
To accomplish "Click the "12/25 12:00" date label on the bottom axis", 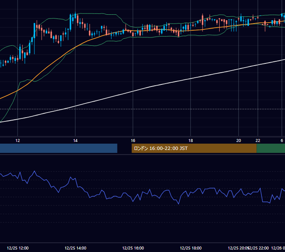I will tap(18, 248).
